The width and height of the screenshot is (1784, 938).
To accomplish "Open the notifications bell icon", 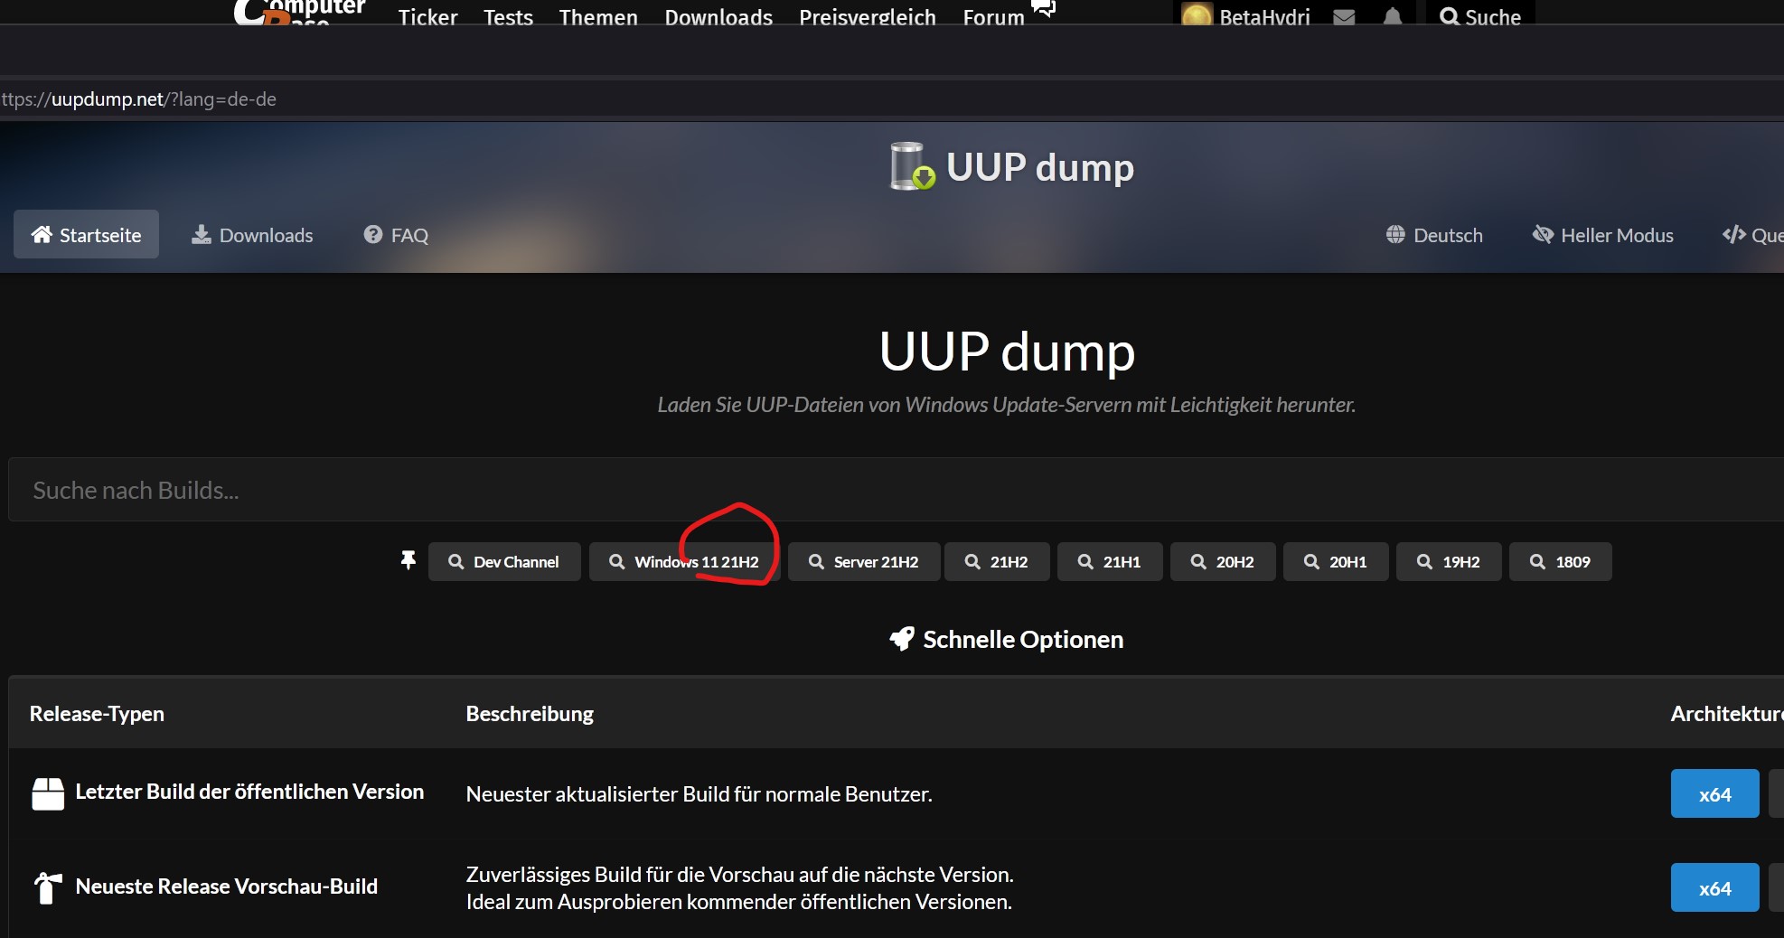I will 1393,16.
